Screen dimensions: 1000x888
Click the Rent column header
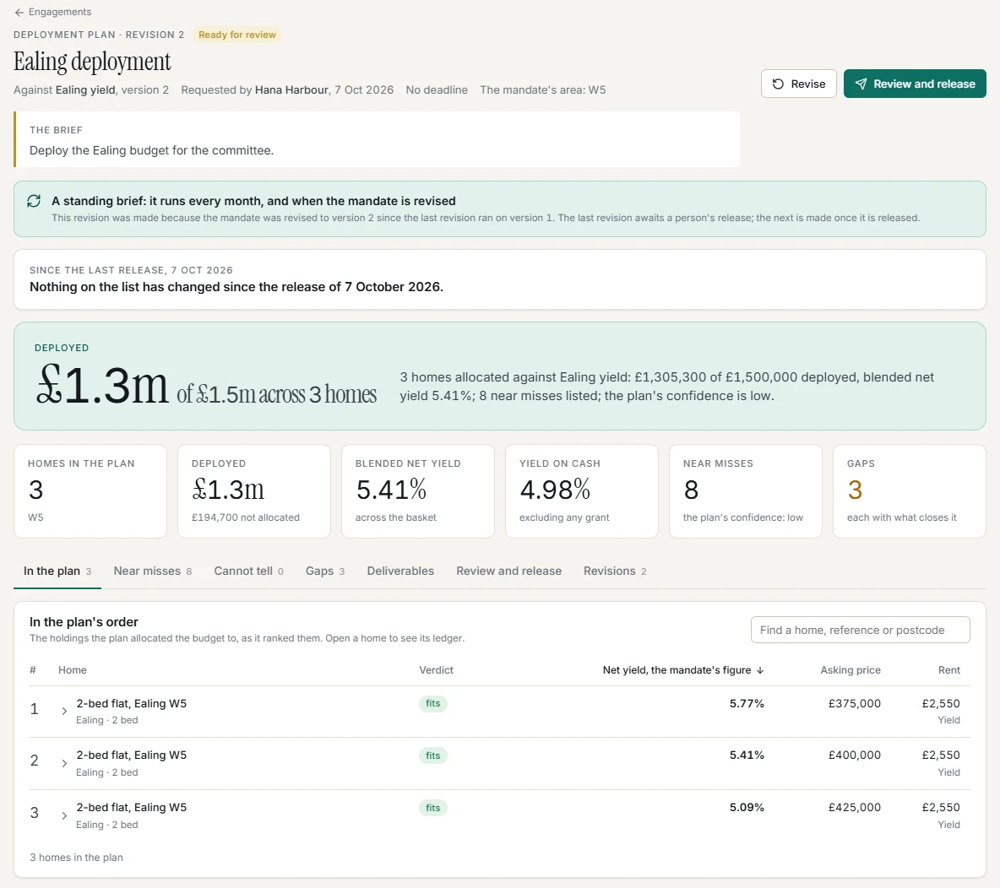[949, 670]
